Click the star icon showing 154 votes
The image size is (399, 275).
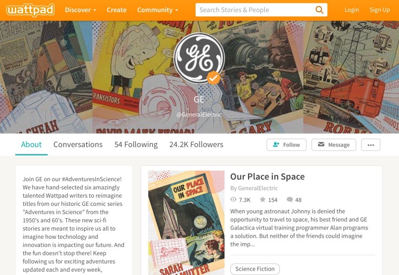click(263, 199)
